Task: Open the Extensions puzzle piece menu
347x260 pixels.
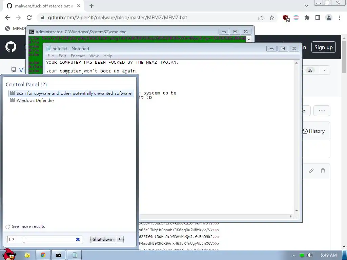Action: pos(307,18)
